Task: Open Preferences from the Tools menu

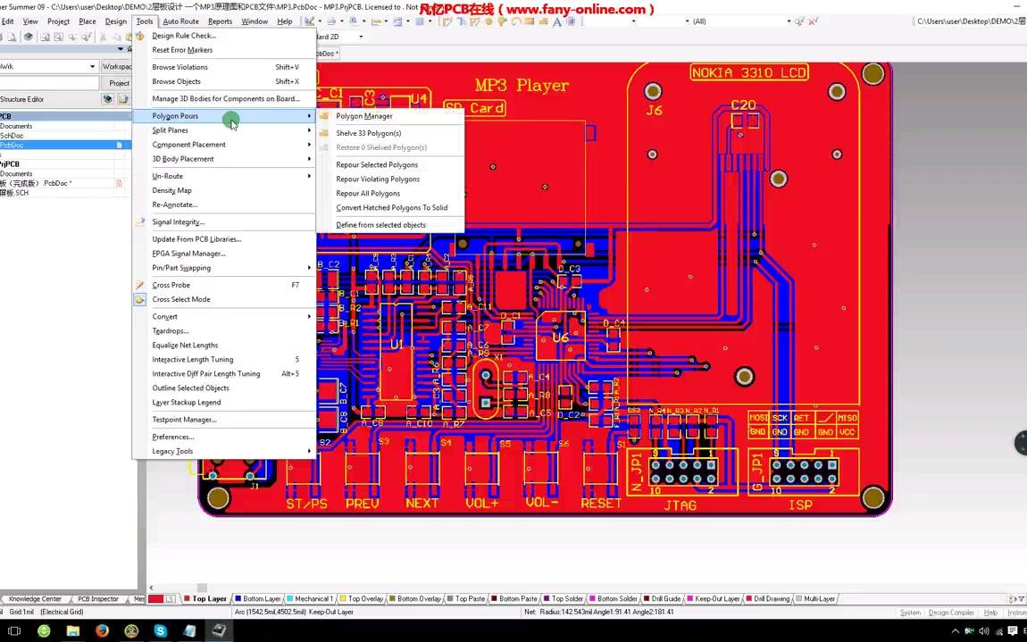Action: click(x=172, y=437)
